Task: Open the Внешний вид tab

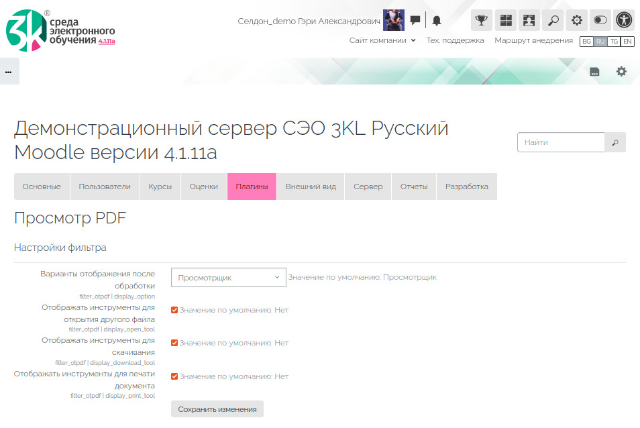Action: 311,186
